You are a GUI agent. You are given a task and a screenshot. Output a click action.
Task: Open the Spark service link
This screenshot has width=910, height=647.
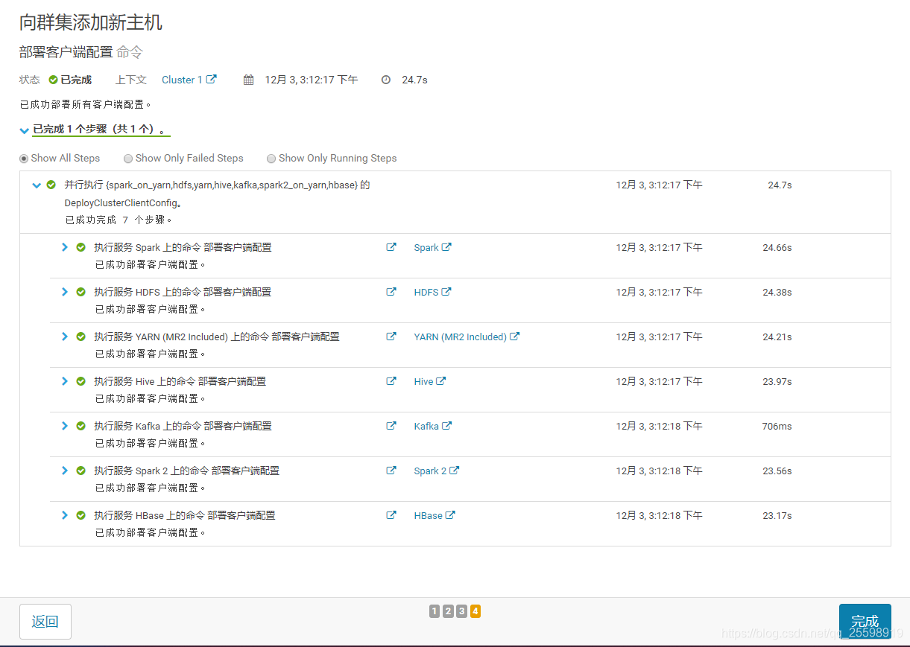432,248
